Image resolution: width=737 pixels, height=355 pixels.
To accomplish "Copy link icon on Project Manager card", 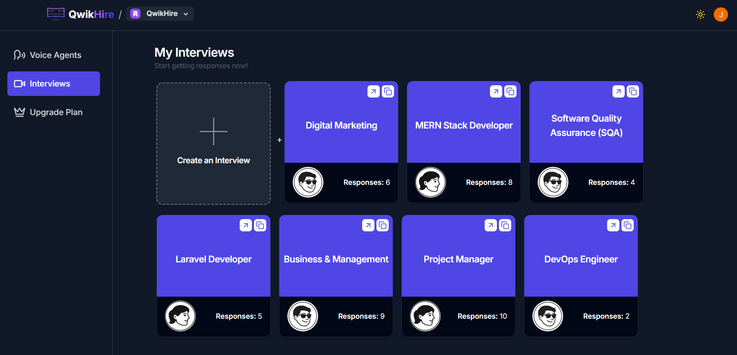I will coord(505,225).
